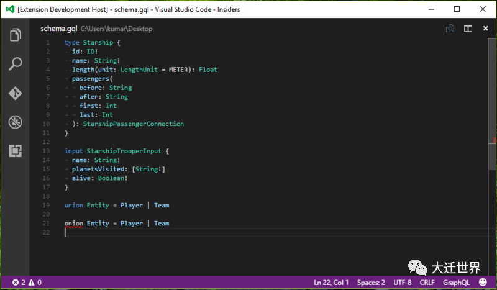The image size is (497, 290).
Task: Open the Explorer view in activity bar
Action: [15, 35]
